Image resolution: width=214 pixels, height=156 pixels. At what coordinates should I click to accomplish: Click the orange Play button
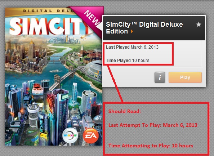coord(185,77)
